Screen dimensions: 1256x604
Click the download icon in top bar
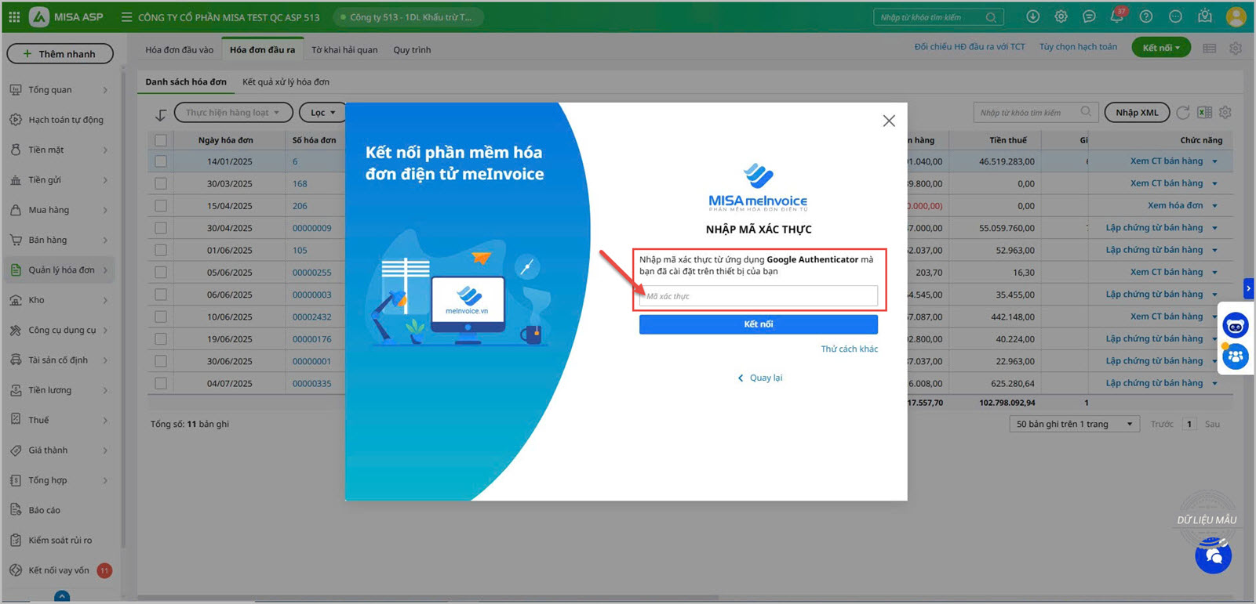coord(1033,16)
